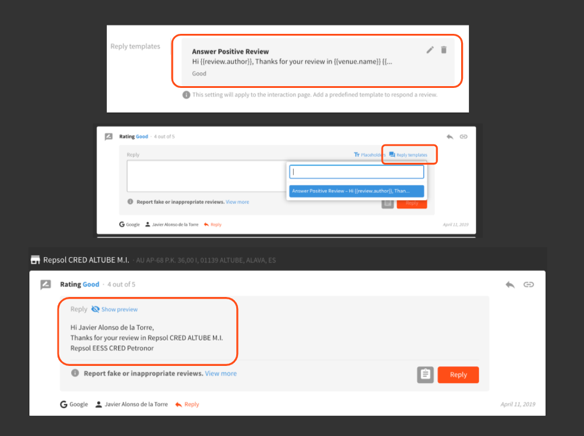Viewport: 584px width, 436px height.
Task: Click the orange Reply link under middle review
Action: [x=212, y=225]
